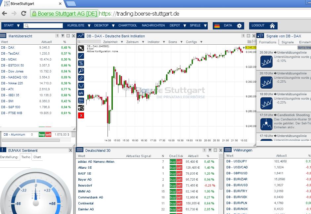Toggle the BUY/SELL overlay tool on the chart
Screen dimensions: 311x214
(x=81, y=100)
